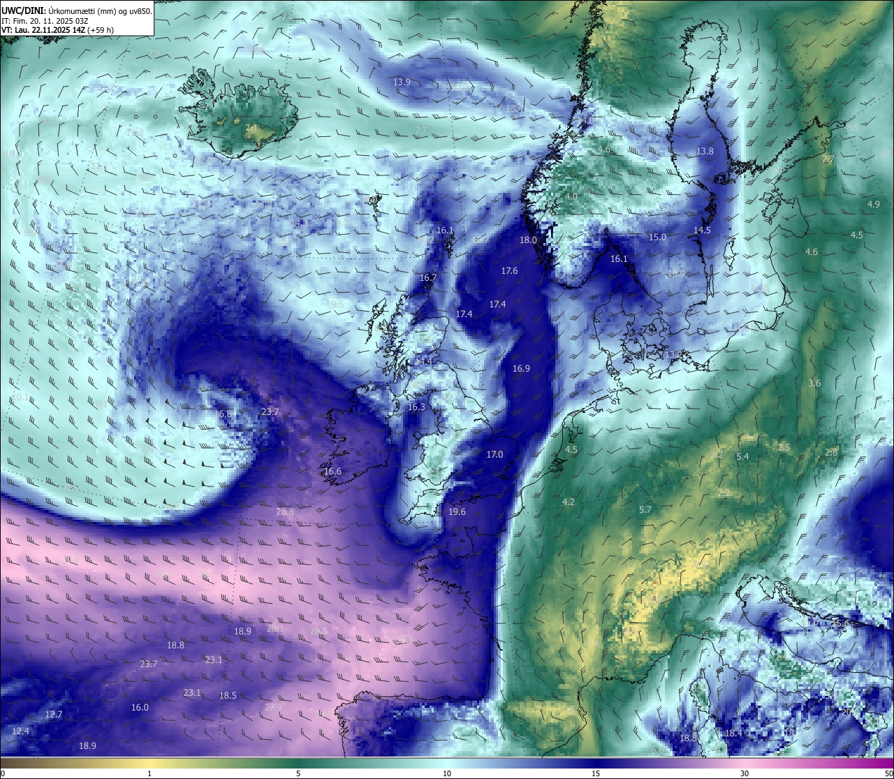Click the 15 tick on the color scale
This screenshot has height=779, width=894.
[x=596, y=773]
